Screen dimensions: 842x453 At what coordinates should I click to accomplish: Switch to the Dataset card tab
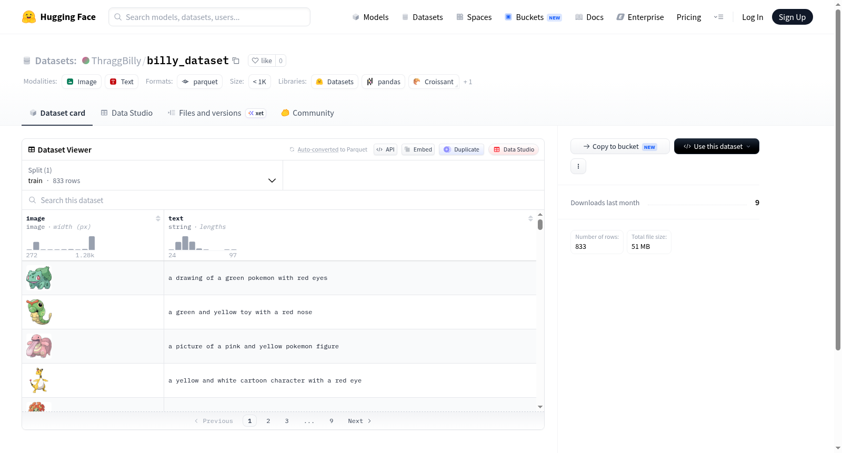[x=57, y=113]
